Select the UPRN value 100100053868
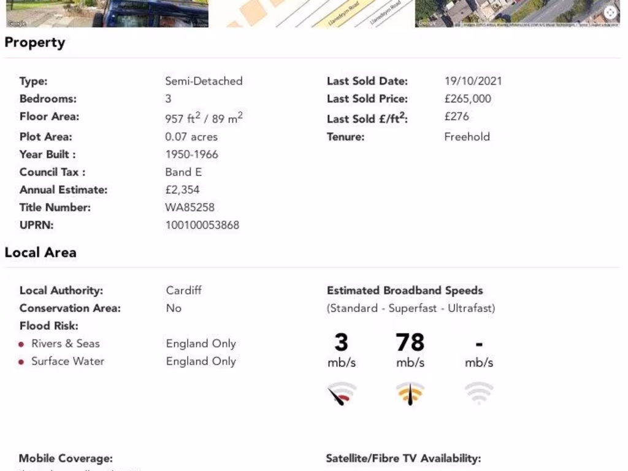This screenshot has height=471, width=628. pos(202,225)
